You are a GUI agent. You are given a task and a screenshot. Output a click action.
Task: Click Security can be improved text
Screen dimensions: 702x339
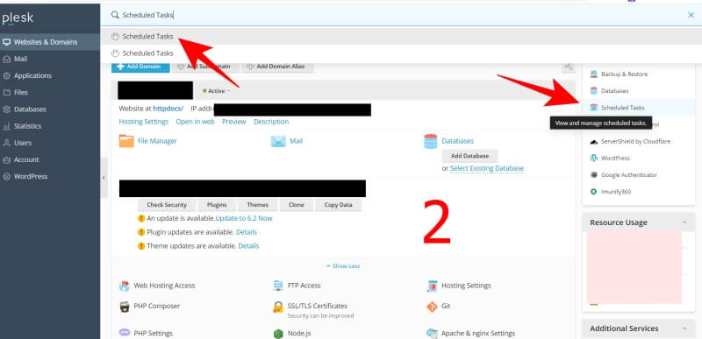pyautogui.click(x=320, y=315)
